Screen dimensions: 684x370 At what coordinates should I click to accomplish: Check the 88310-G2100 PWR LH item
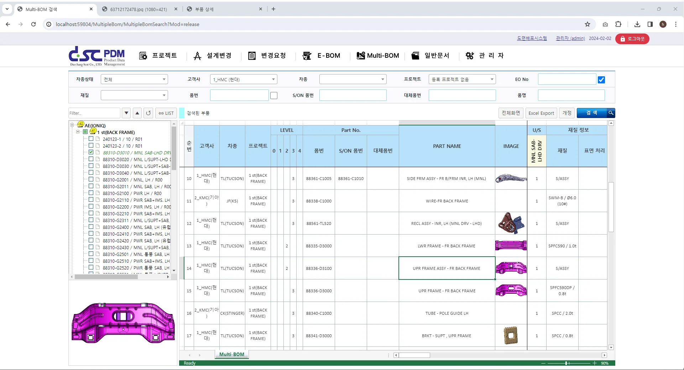tap(91, 193)
